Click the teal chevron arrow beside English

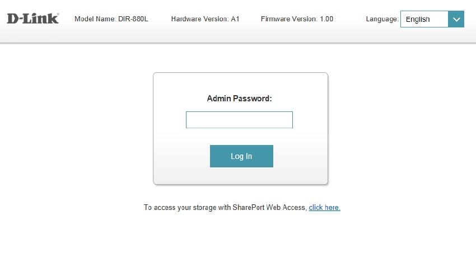[456, 19]
